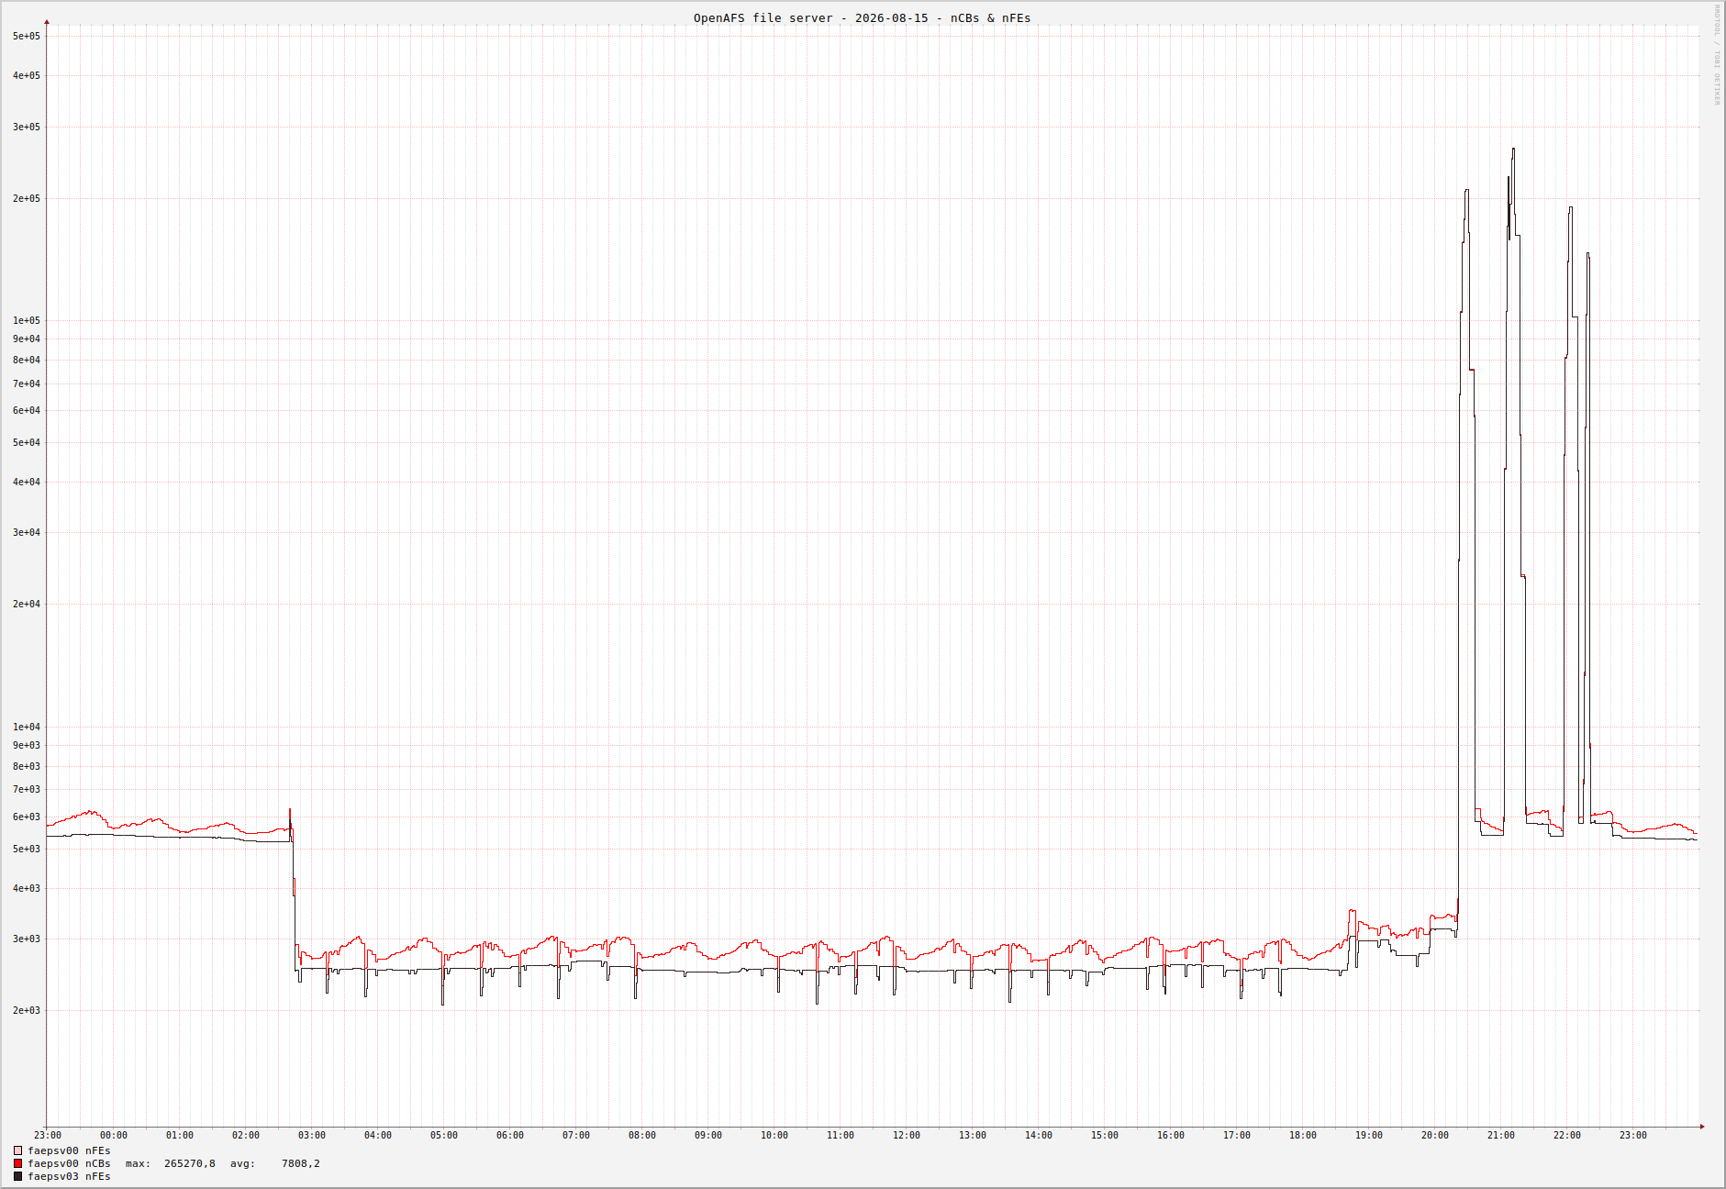
Task: Click the x-axis time label "06:00"
Action: click(x=510, y=1135)
